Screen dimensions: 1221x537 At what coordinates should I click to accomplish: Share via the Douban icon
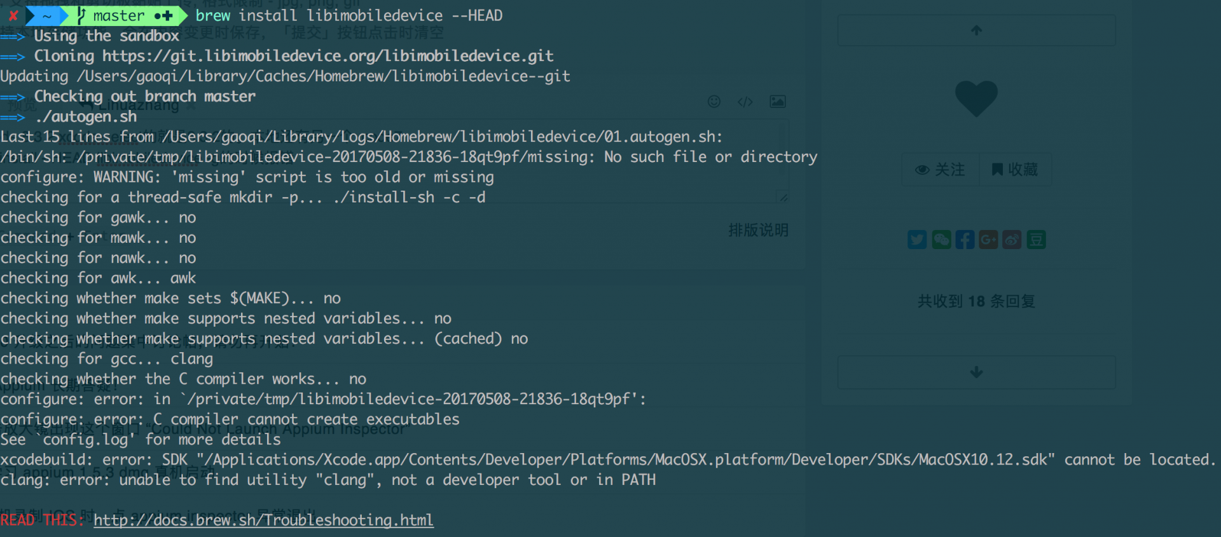click(x=1036, y=240)
